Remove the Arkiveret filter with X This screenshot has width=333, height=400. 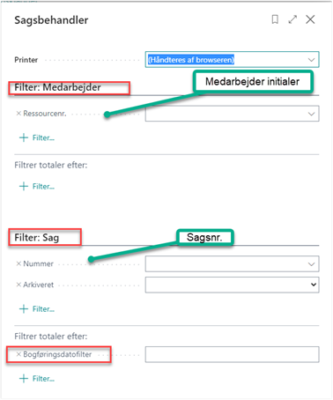click(18, 285)
